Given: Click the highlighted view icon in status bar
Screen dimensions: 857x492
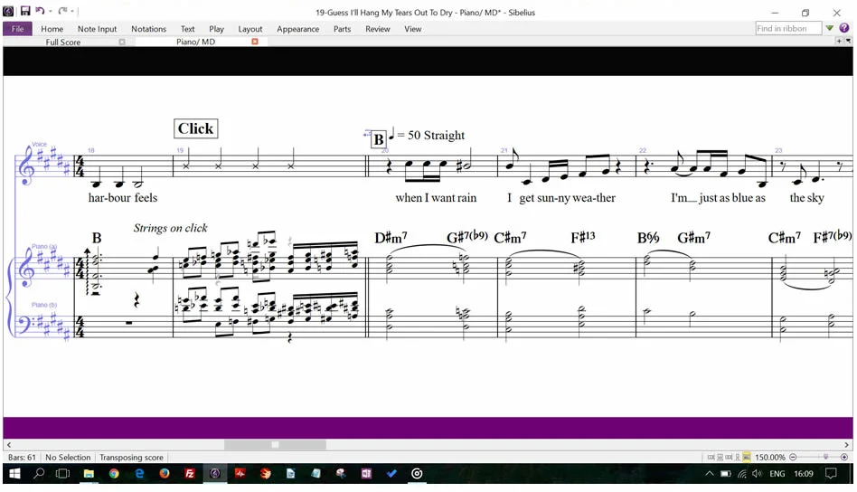Looking at the screenshot, I should tap(747, 458).
